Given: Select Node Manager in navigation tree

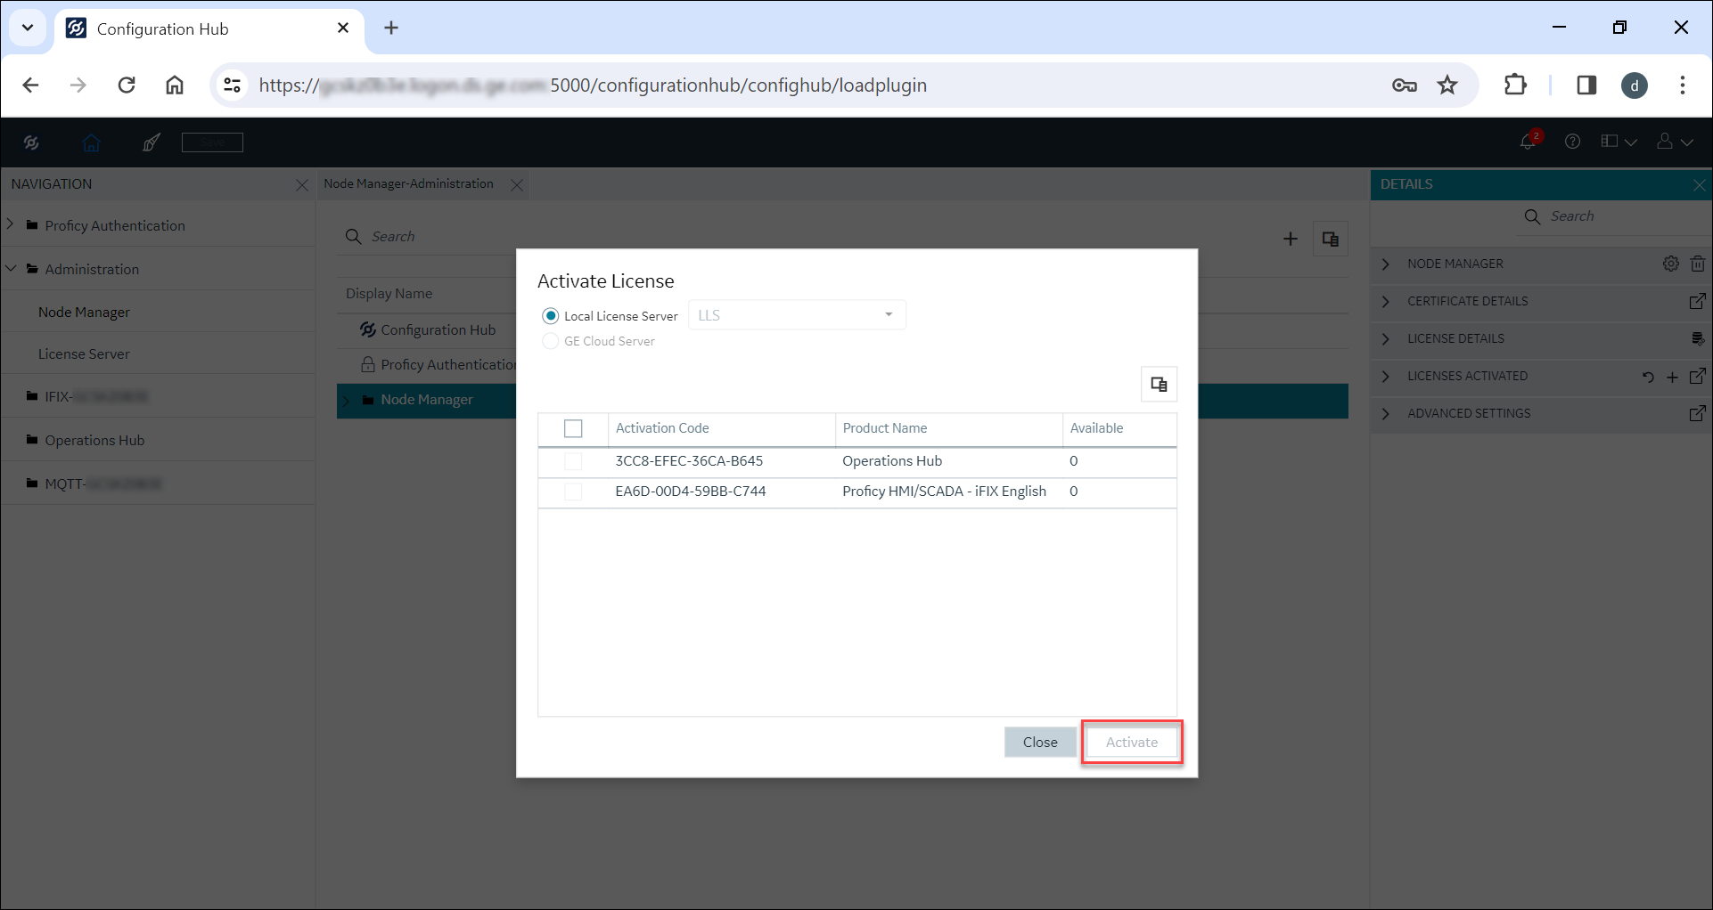Looking at the screenshot, I should click(x=84, y=312).
